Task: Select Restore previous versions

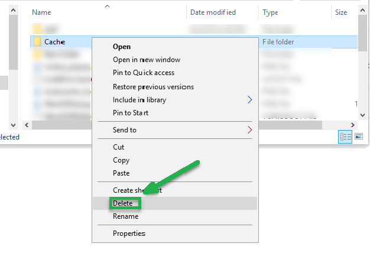Action: tap(153, 87)
